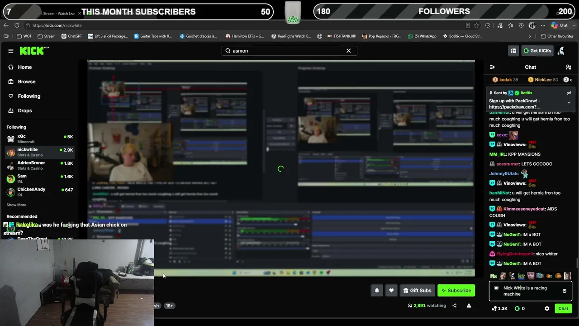579x326 pixels.
Task: Open chat settings gear
Action: click(x=547, y=309)
